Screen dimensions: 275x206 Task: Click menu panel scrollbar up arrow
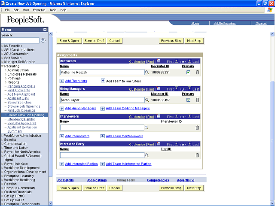[51, 34]
